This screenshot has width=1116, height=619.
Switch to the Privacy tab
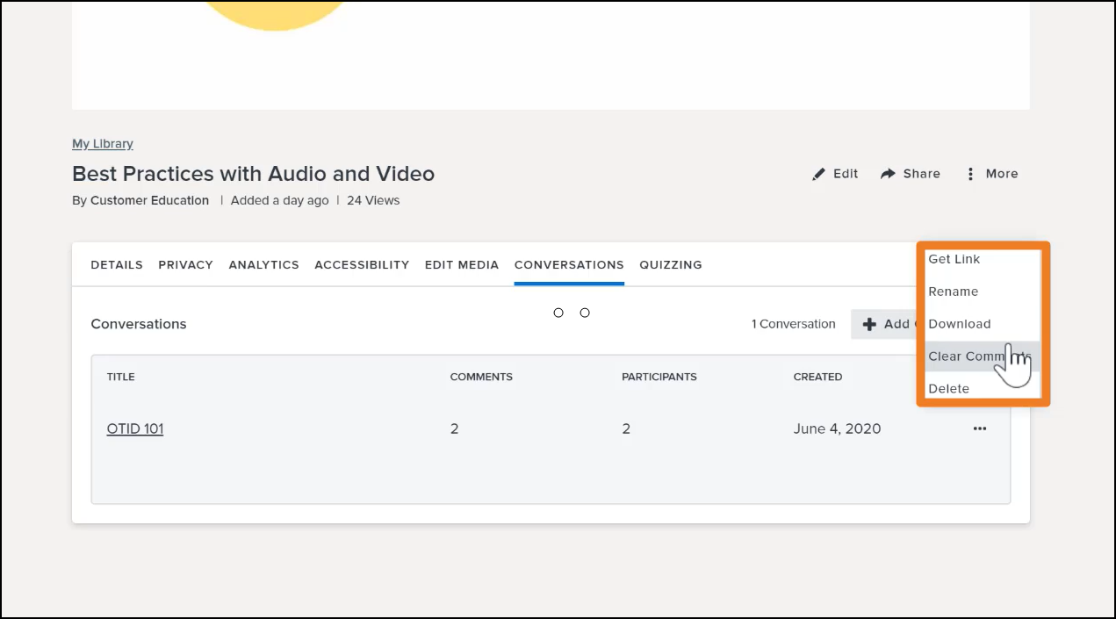pos(185,264)
